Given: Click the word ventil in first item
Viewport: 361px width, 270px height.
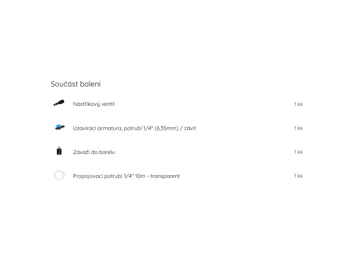Looking at the screenshot, I should (108, 104).
